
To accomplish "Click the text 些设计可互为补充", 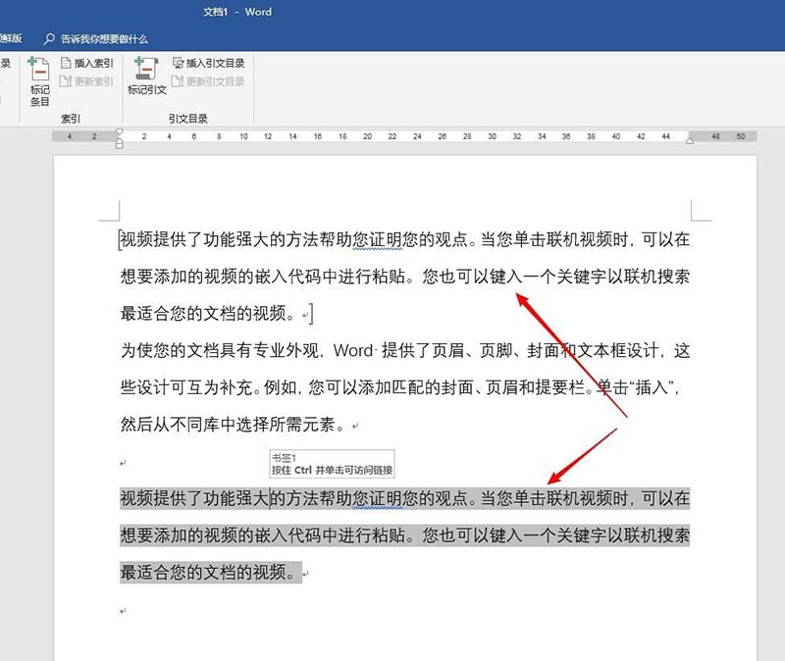I will (186, 387).
